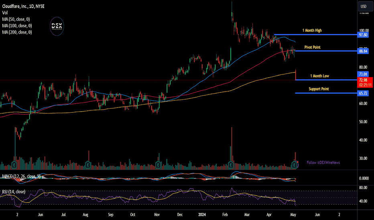
Task: Click the Support Point label
Action: (x=319, y=89)
